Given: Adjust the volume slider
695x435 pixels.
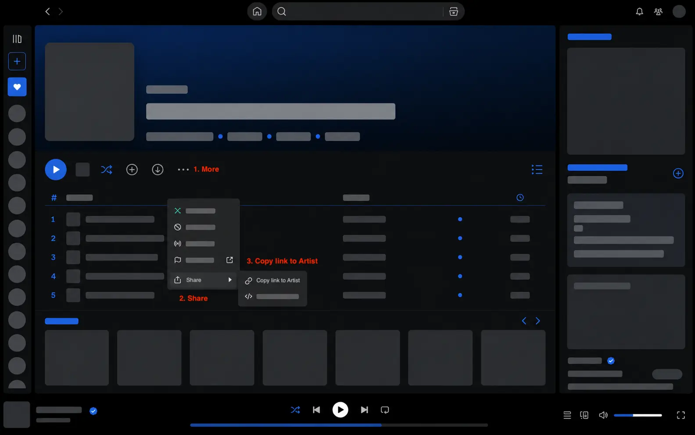Looking at the screenshot, I should pyautogui.click(x=638, y=415).
